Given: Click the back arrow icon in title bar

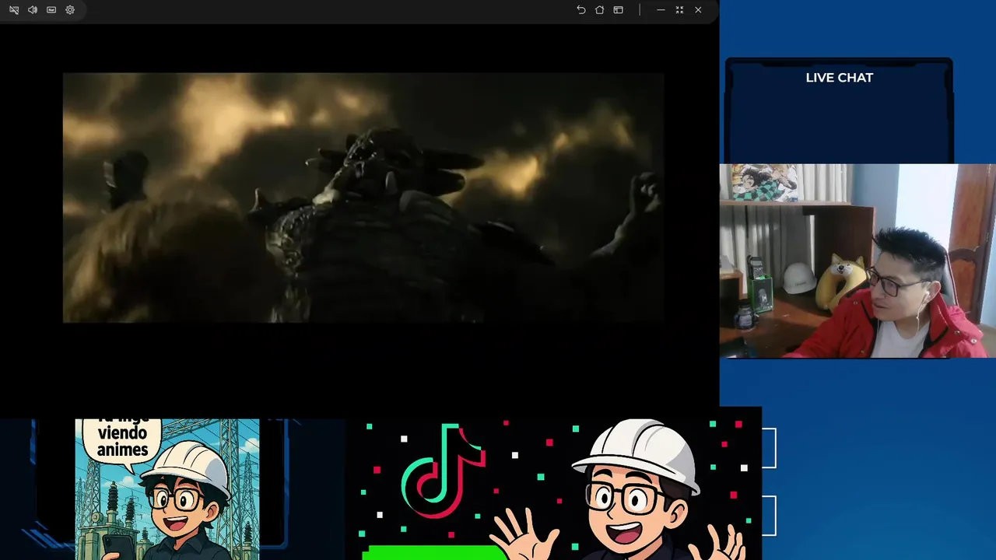Looking at the screenshot, I should pos(580,10).
